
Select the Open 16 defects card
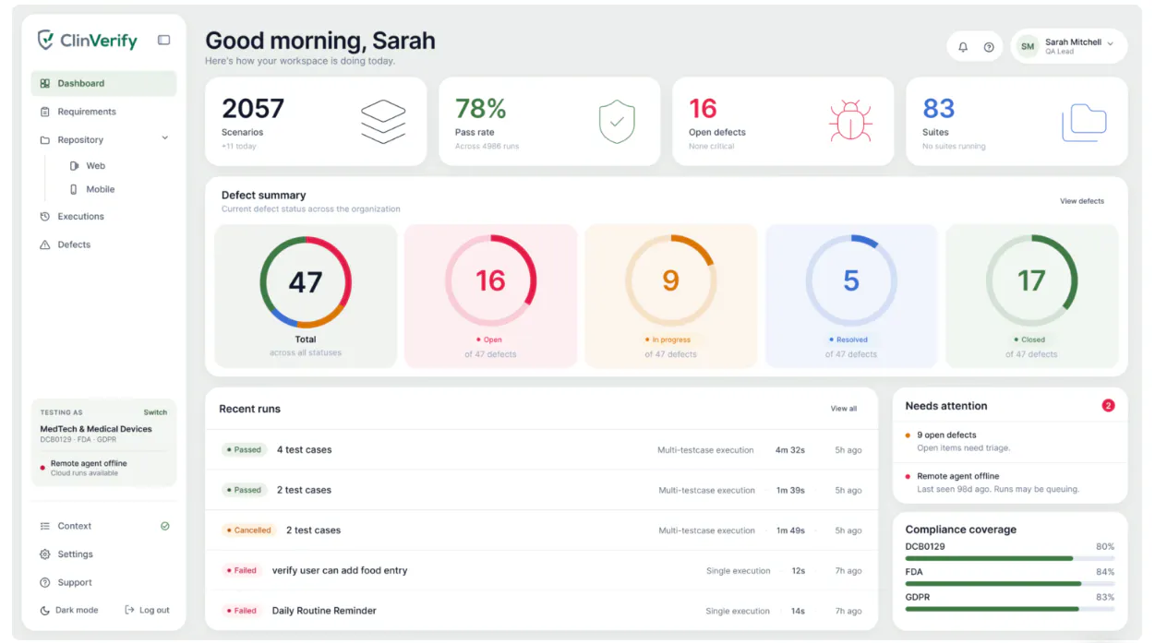[490, 296]
